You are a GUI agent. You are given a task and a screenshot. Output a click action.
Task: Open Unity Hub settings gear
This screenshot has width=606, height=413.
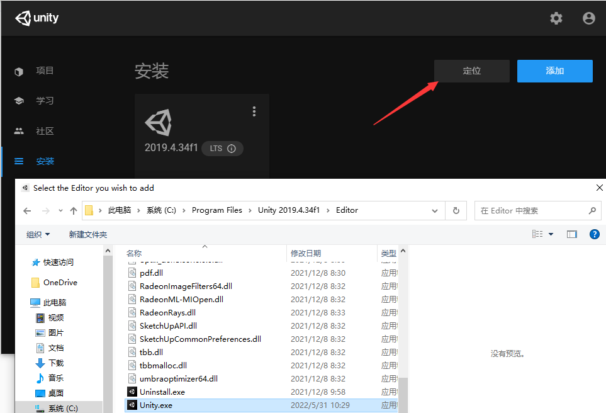(556, 18)
